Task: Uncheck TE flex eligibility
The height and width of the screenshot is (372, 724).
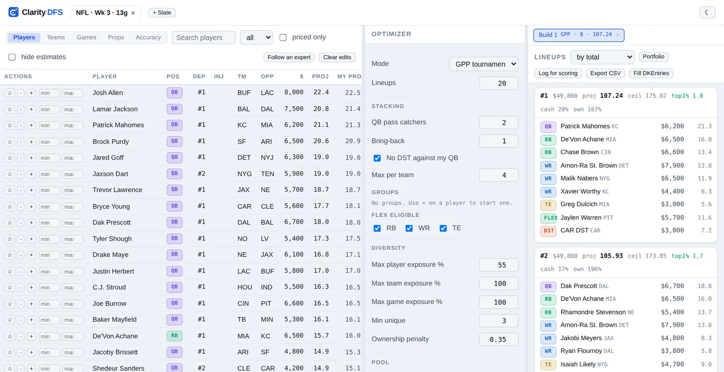Action: pos(443,229)
